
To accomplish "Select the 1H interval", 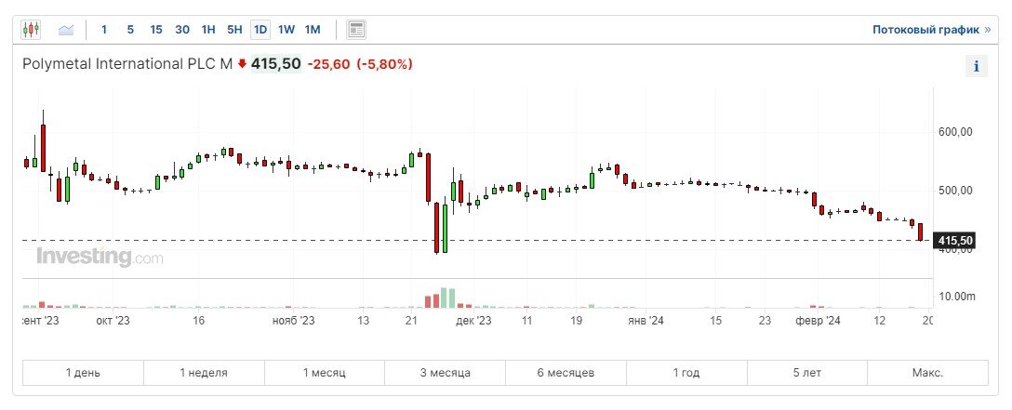I will tap(208, 29).
